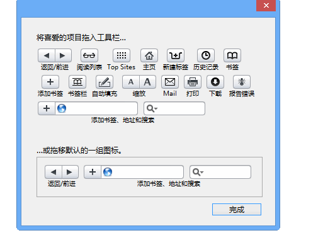Click the Bookmarks Bar (书签栏) icon

pyautogui.click(x=77, y=82)
